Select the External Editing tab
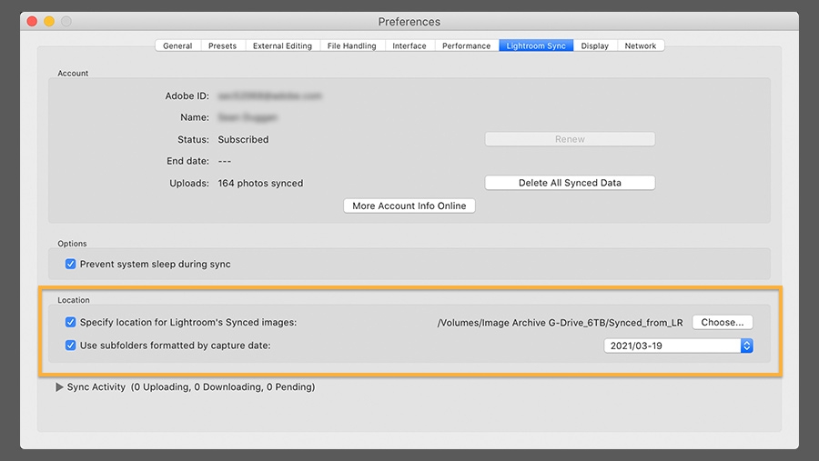This screenshot has width=819, height=461. click(283, 46)
